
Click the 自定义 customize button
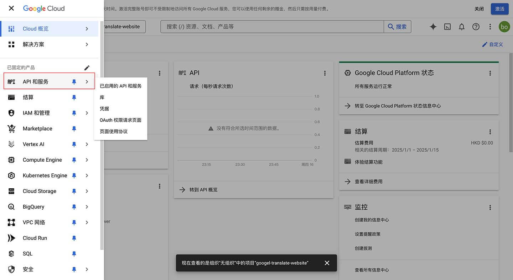coord(492,44)
